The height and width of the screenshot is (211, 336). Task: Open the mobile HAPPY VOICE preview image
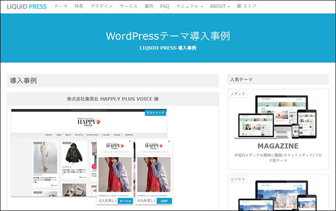click(x=115, y=172)
